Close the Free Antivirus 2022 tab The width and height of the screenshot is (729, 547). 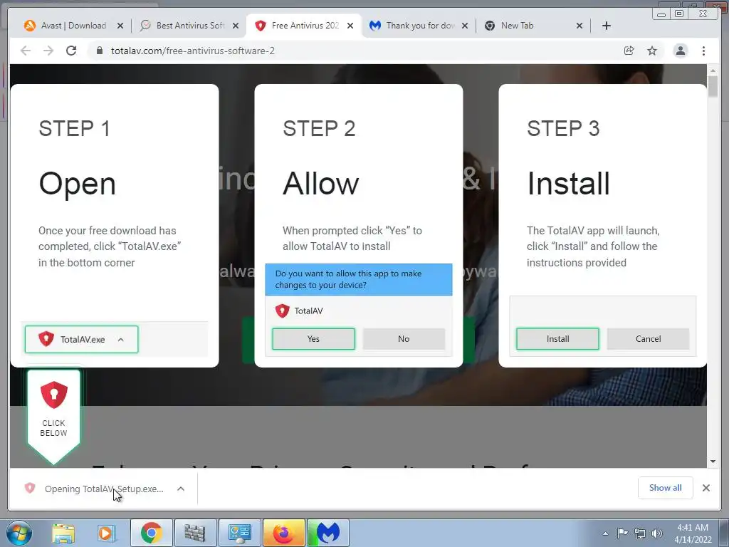click(350, 26)
